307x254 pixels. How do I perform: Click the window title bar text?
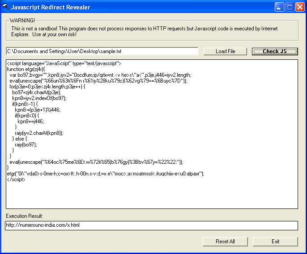(51, 7)
